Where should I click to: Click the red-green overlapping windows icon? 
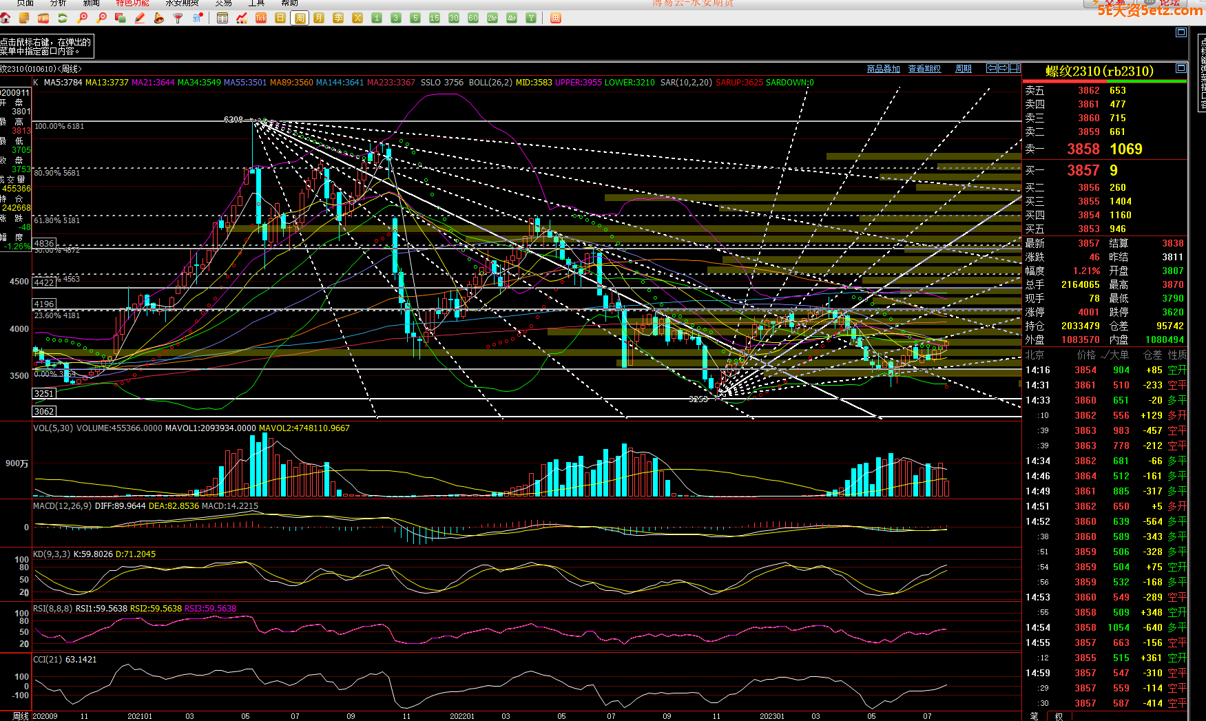click(x=120, y=18)
